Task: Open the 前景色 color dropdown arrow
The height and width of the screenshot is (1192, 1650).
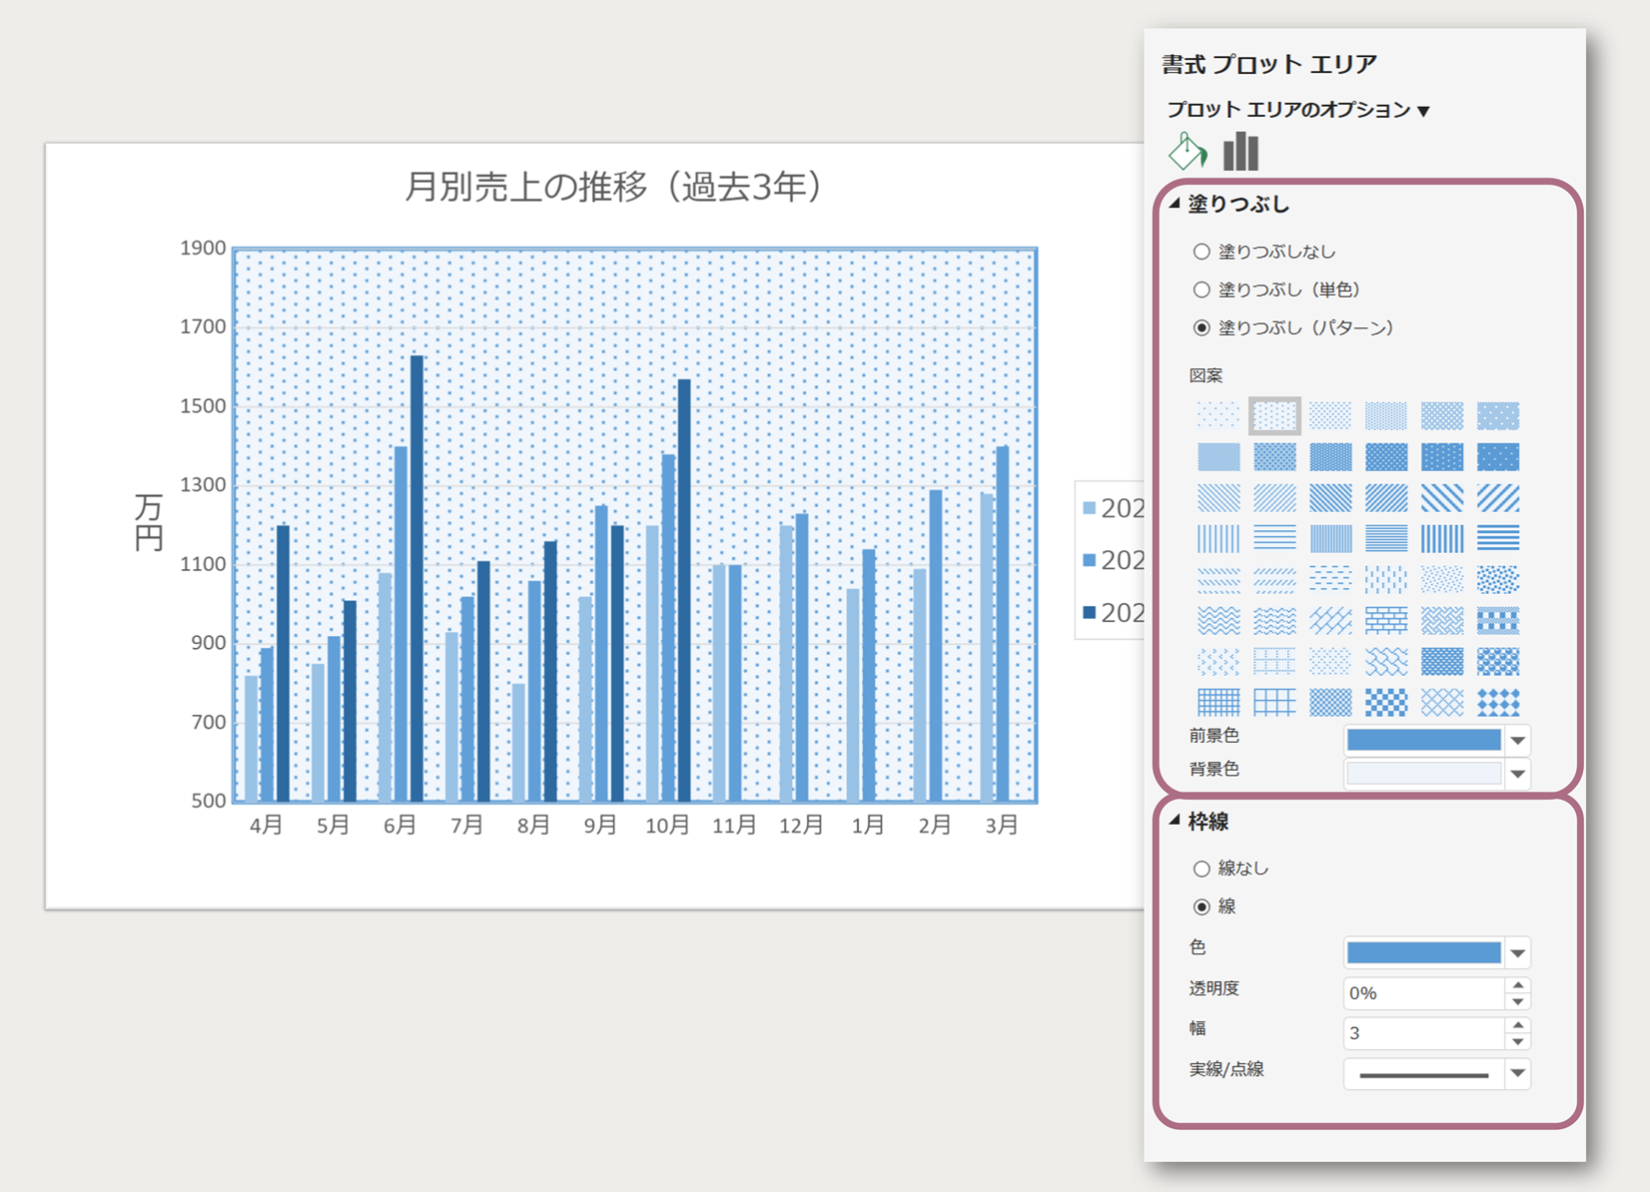Action: coord(1518,740)
